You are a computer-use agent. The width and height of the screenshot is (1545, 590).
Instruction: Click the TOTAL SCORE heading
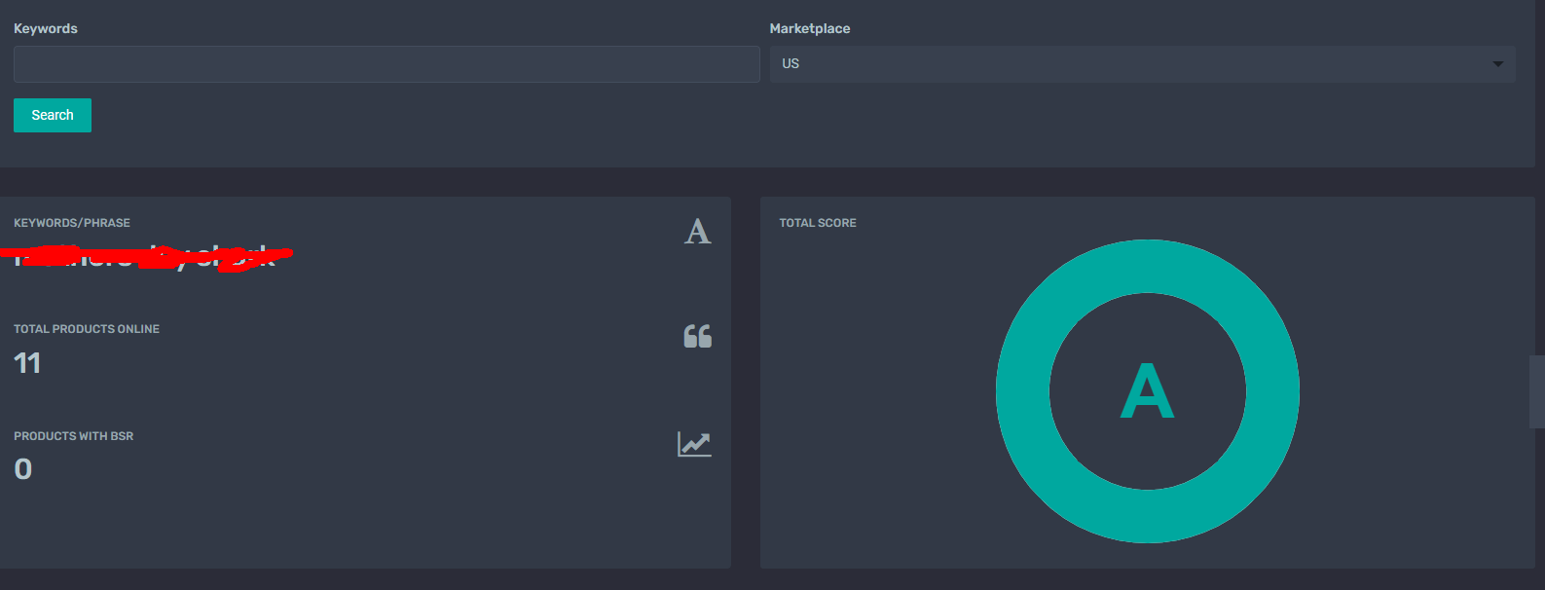click(817, 223)
